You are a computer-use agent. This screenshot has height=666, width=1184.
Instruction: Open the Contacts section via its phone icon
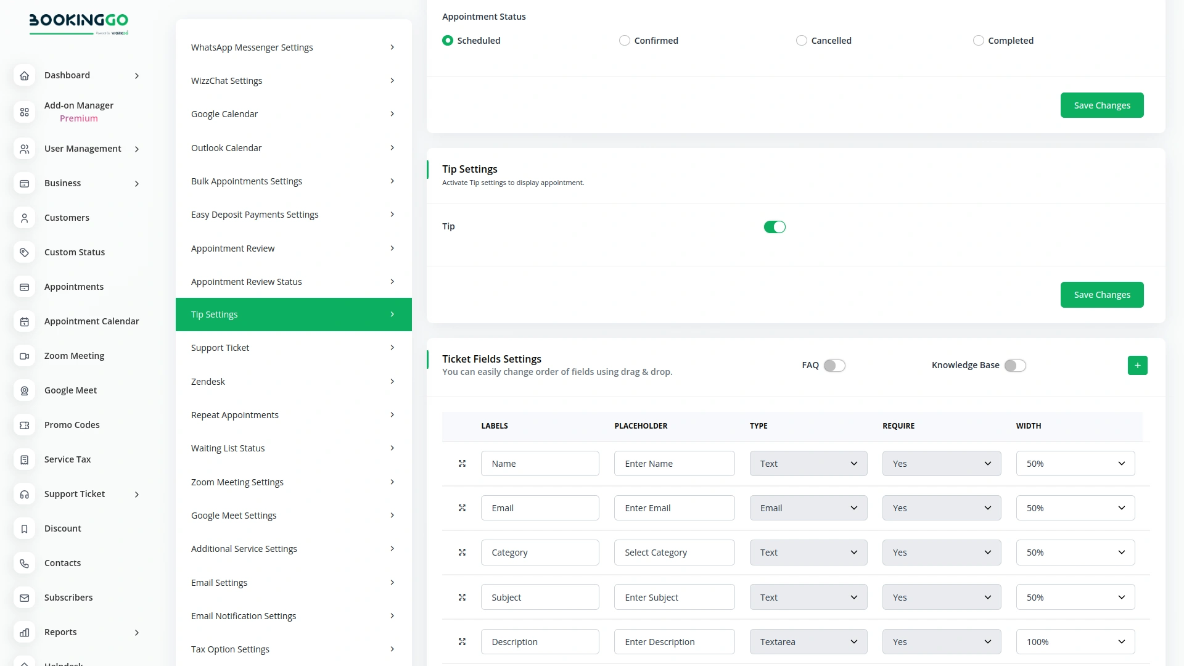24,563
